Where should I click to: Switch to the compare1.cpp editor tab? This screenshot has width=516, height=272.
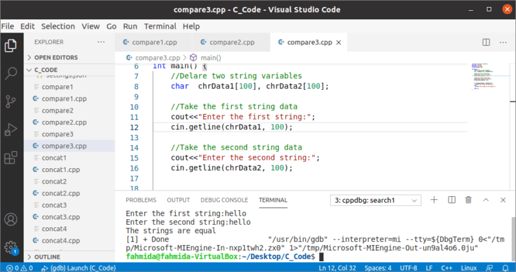coord(154,43)
